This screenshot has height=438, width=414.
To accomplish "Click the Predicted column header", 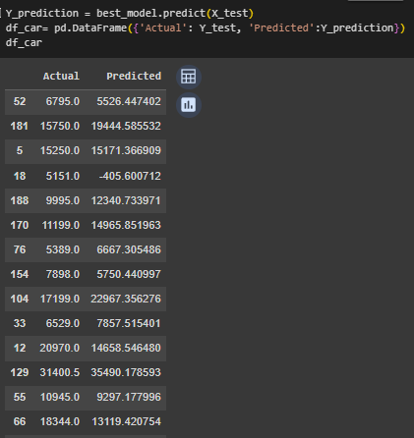I will 134,77.
